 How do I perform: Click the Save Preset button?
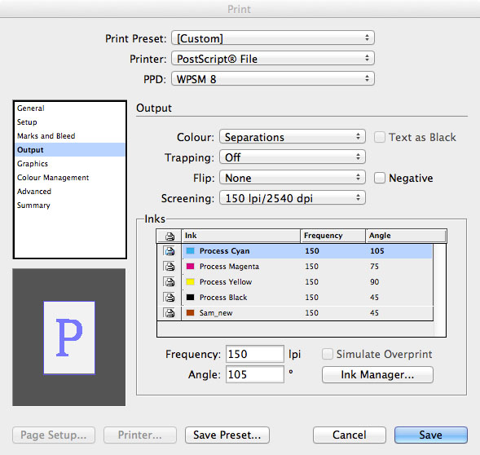[x=227, y=435]
